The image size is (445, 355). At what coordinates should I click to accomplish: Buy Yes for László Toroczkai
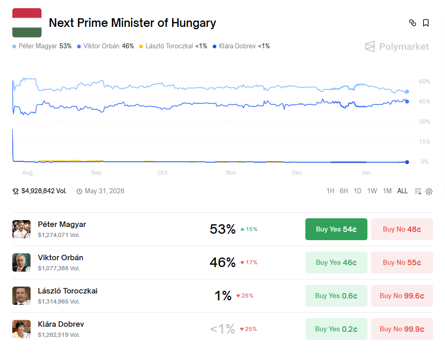pos(336,296)
